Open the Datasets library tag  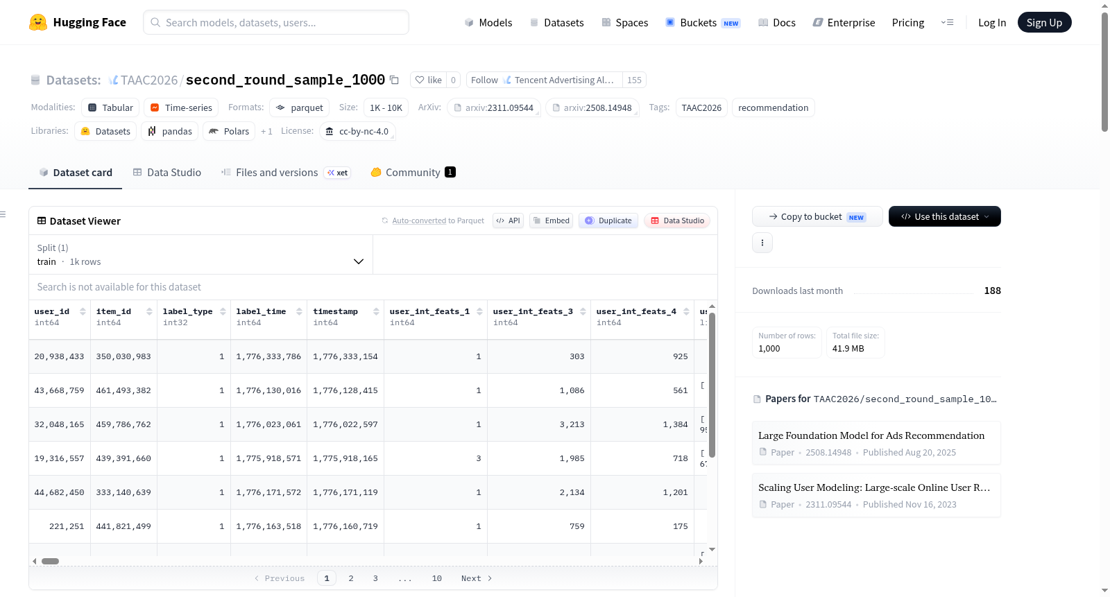[x=105, y=131]
